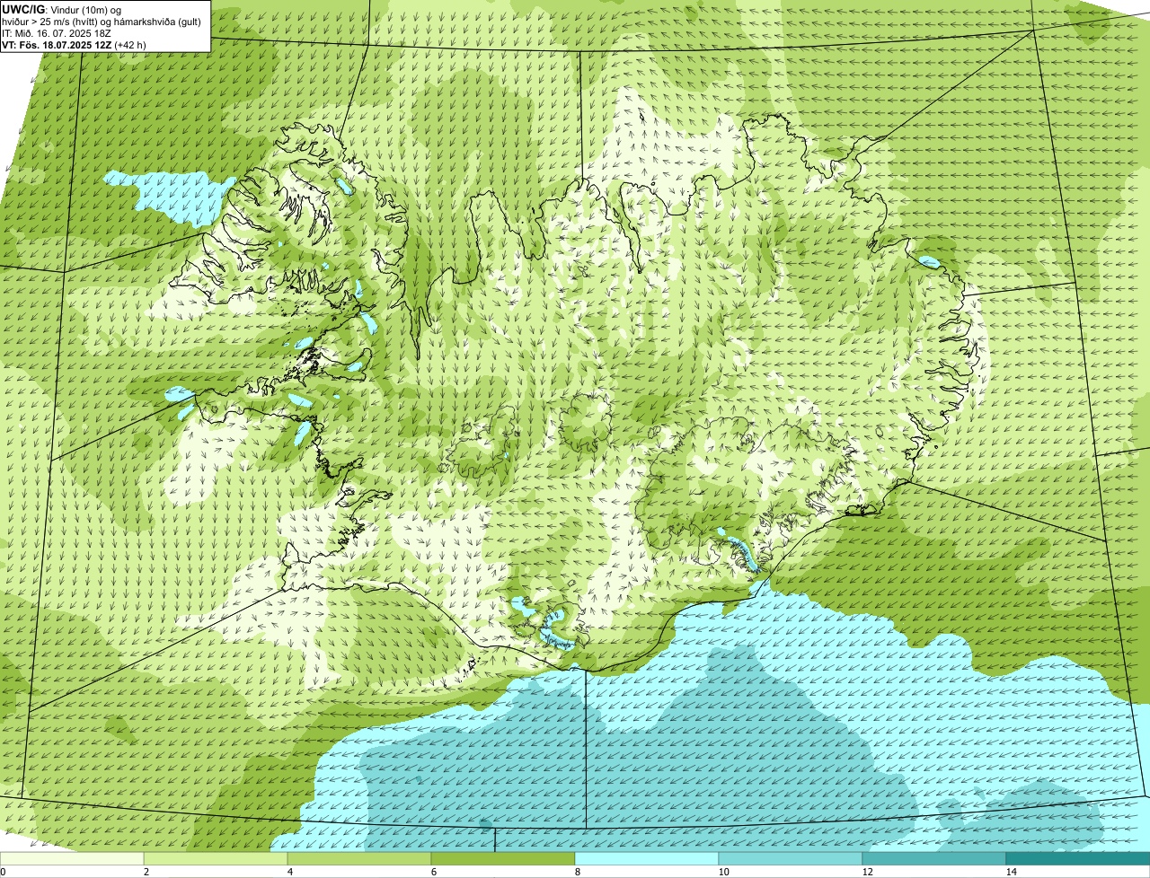This screenshot has width=1150, height=878.
Task: Click the dark teal legend segment above 14
Action: pos(1078,858)
